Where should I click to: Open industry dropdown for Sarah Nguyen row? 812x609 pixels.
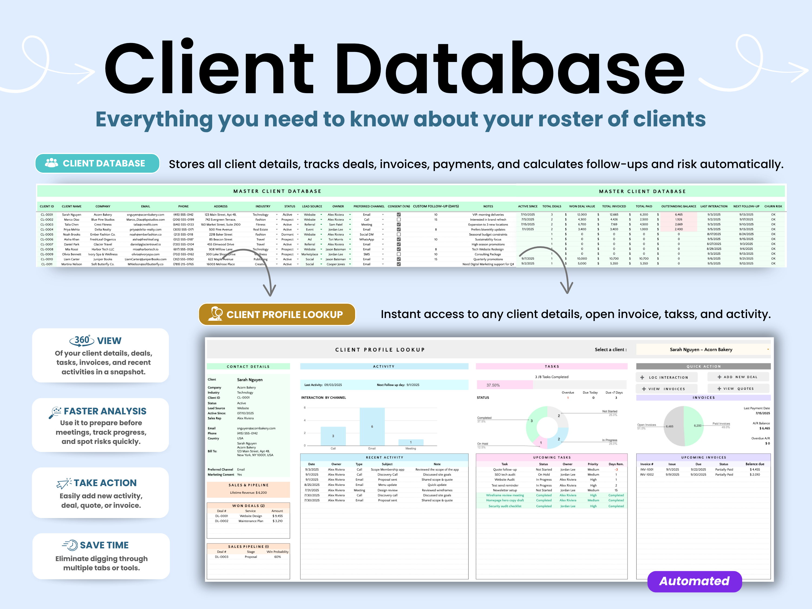click(277, 215)
